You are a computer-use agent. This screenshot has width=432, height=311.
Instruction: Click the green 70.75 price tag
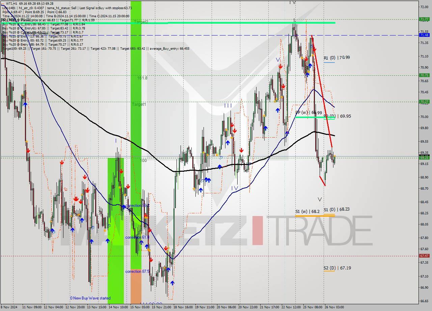(x=424, y=75)
